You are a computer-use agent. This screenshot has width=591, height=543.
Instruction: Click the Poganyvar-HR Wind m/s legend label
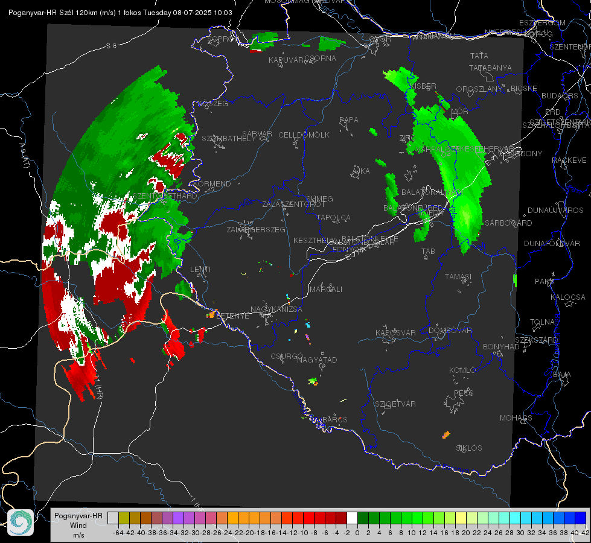(78, 526)
